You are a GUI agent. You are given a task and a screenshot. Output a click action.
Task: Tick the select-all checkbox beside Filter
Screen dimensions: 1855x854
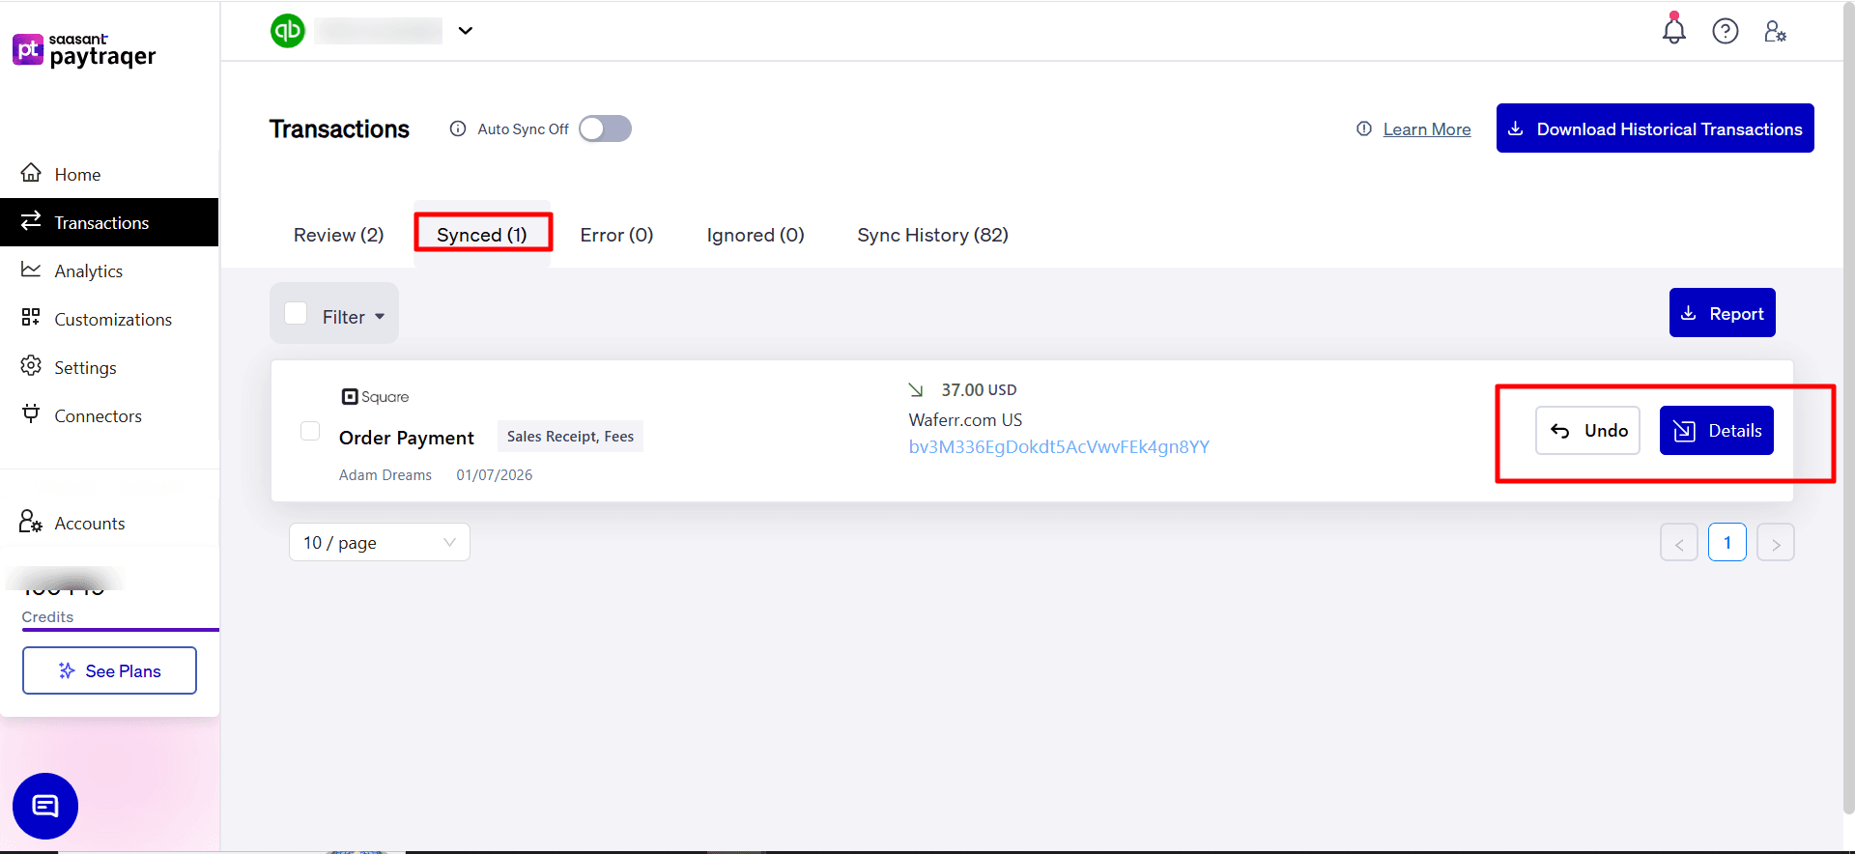coord(296,314)
